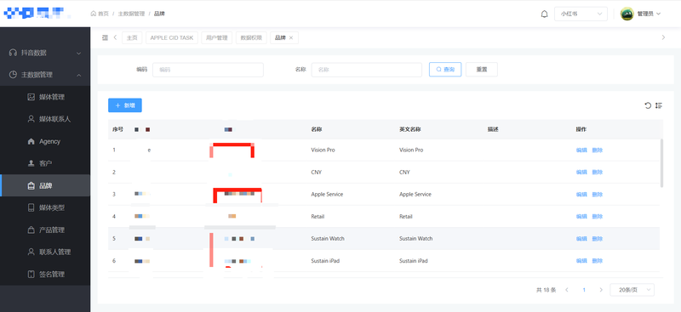Click the 名称 search input field
The image size is (681, 312).
pyautogui.click(x=367, y=70)
